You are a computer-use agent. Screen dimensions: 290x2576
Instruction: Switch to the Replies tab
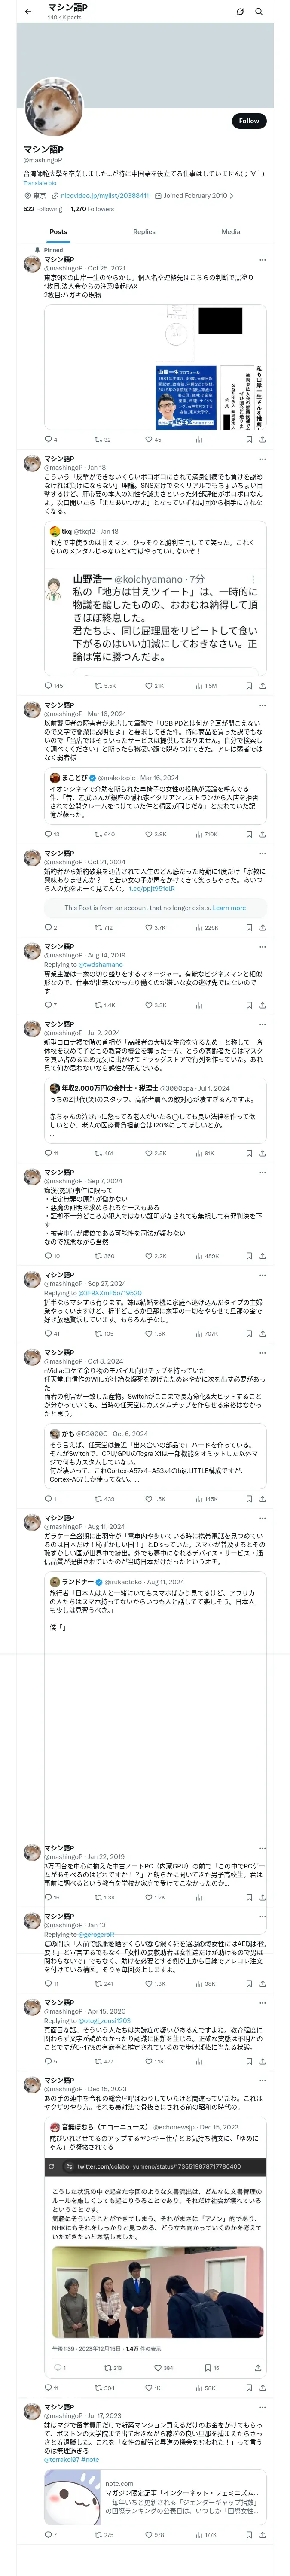144,231
